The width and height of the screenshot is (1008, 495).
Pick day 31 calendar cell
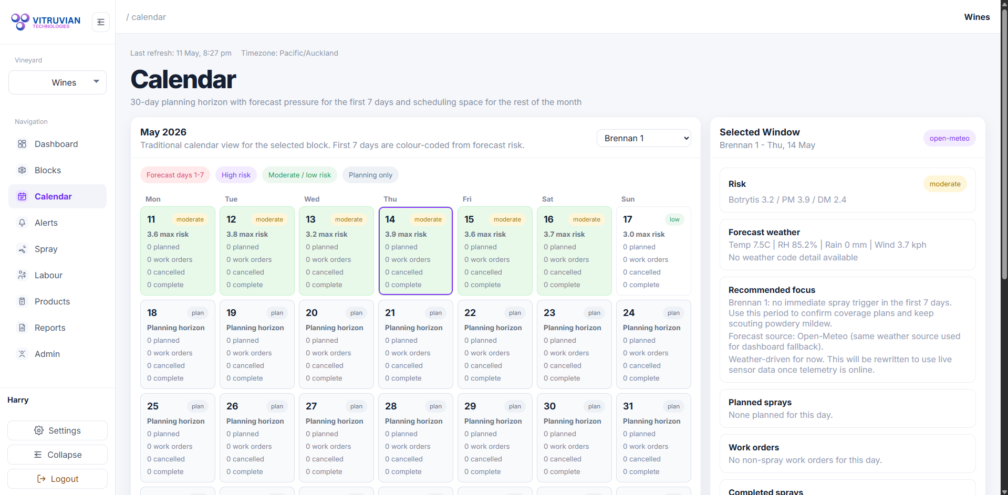(653, 438)
